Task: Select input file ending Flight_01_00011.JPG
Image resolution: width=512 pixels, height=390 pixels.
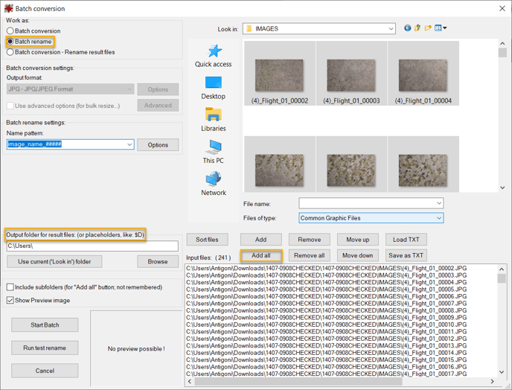Action: [x=327, y=331]
